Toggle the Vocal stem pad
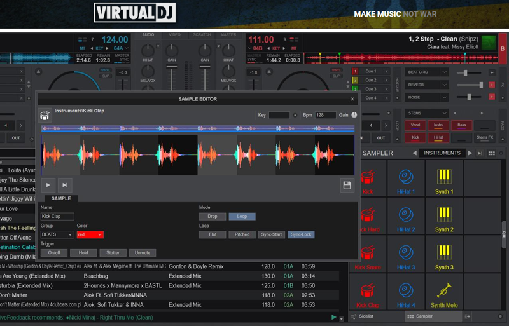 click(x=415, y=125)
